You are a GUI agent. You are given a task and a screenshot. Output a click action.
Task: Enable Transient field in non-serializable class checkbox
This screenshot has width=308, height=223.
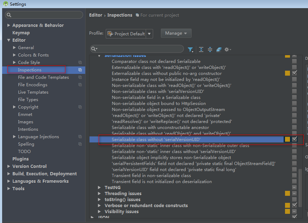[294, 175]
